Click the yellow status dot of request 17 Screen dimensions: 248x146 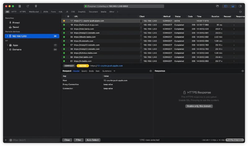tap(64, 21)
